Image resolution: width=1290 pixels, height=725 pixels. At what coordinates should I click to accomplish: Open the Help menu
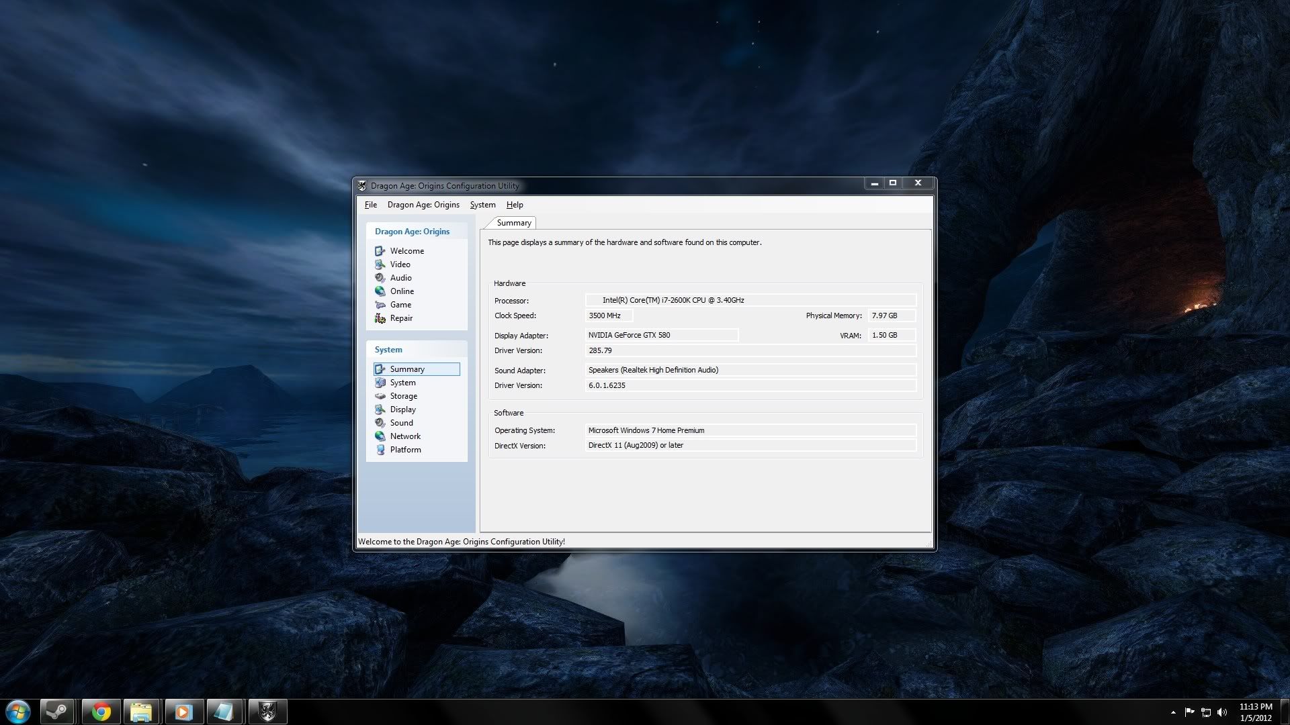pos(515,205)
